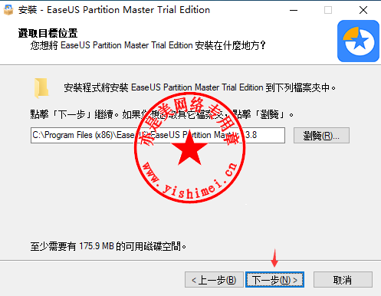This screenshot has height=296, width=381.
Task: Open the 瀏覽(R)... browse dialog
Action: click(321, 135)
